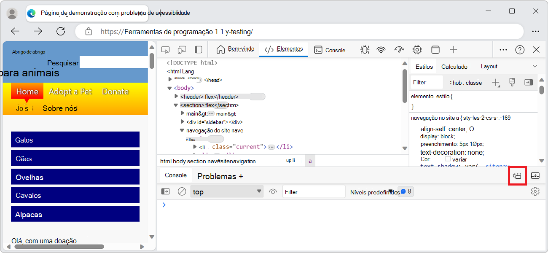This screenshot has width=548, height=253.
Task: Clear the console with the block icon
Action: tap(182, 191)
